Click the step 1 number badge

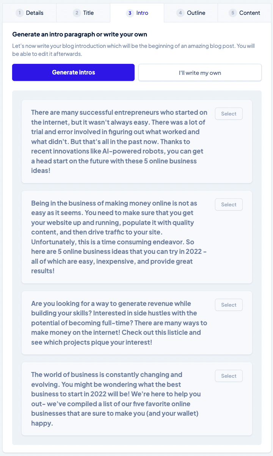tap(19, 13)
